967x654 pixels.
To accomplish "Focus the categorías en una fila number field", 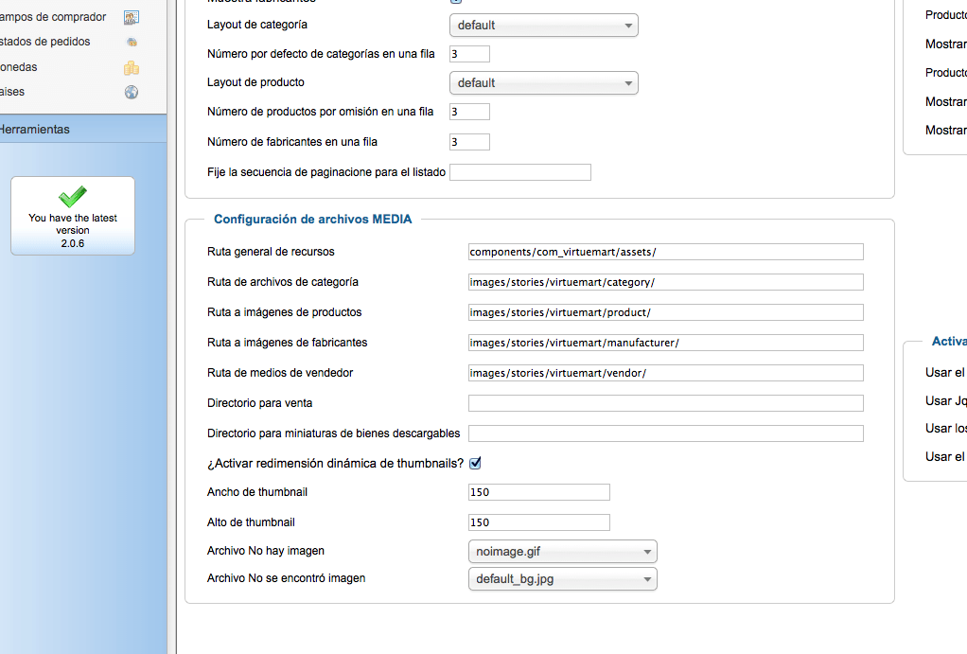I will click(x=470, y=54).
